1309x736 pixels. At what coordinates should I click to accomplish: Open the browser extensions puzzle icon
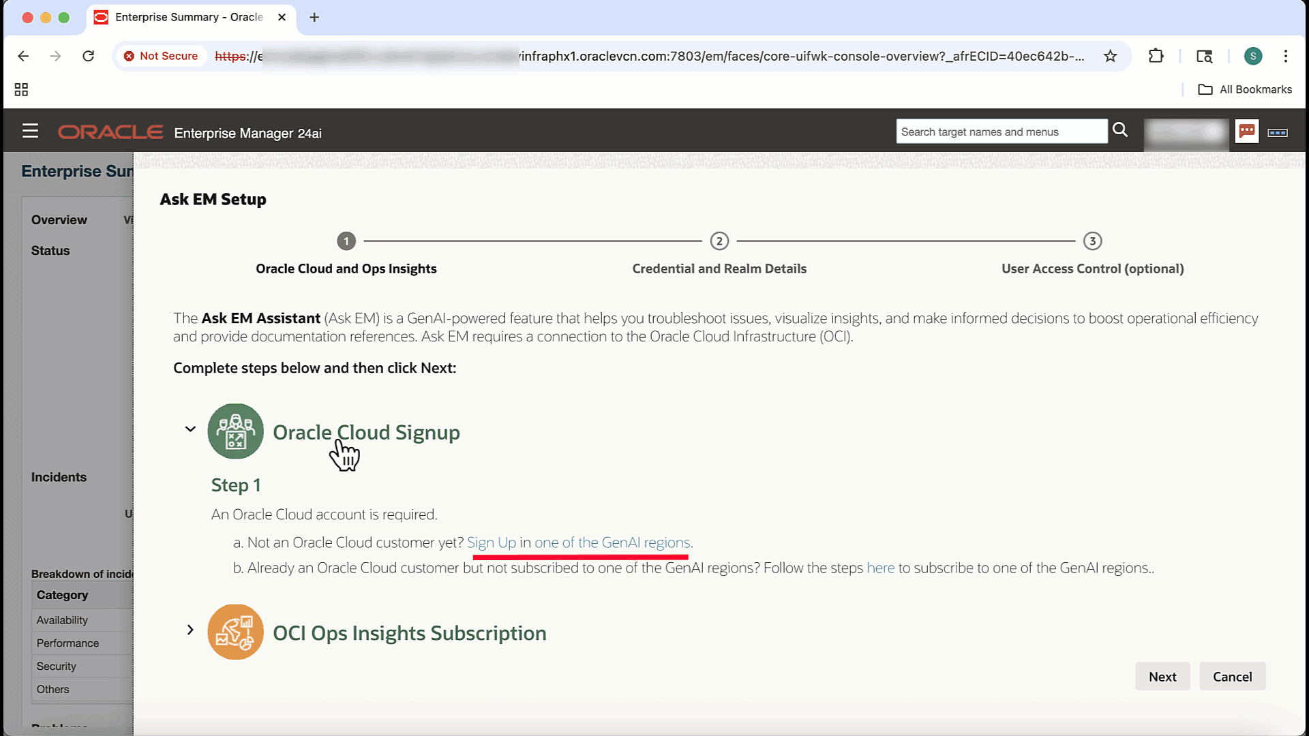(1156, 56)
